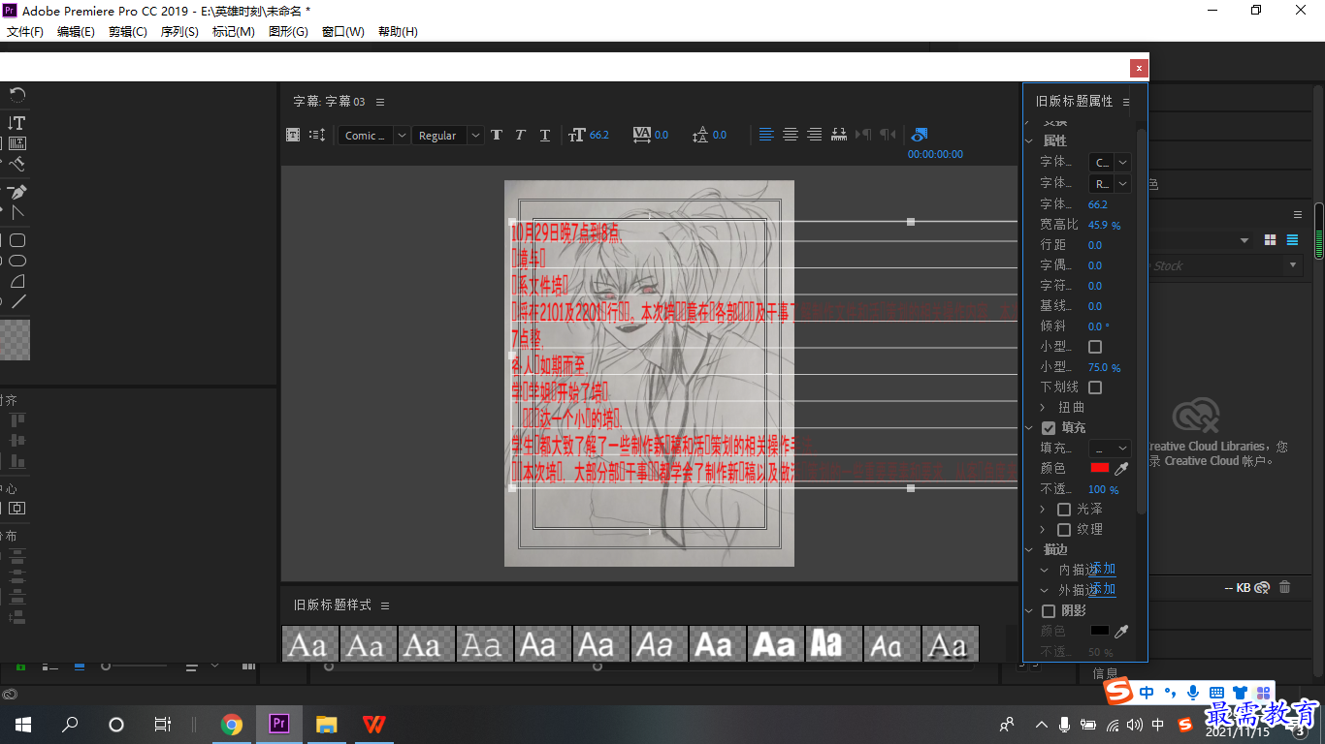Open Google Chrome from the taskbar
The width and height of the screenshot is (1325, 744).
click(x=232, y=724)
